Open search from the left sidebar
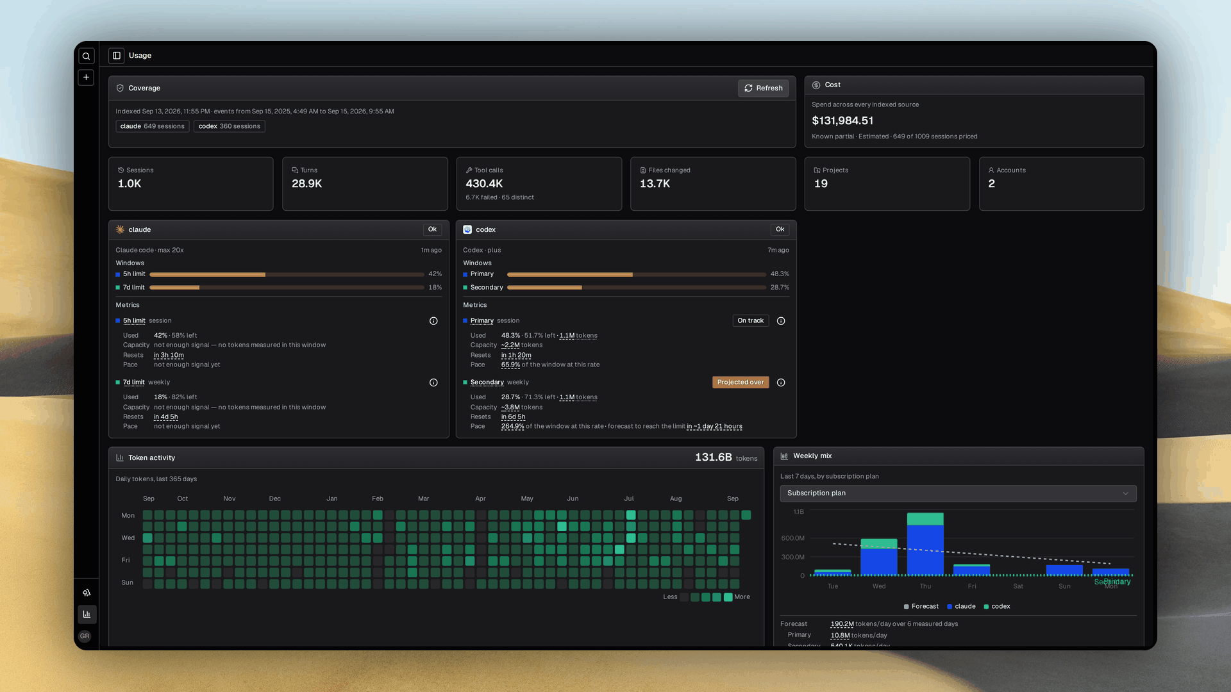Viewport: 1231px width, 692px height. coord(87,56)
